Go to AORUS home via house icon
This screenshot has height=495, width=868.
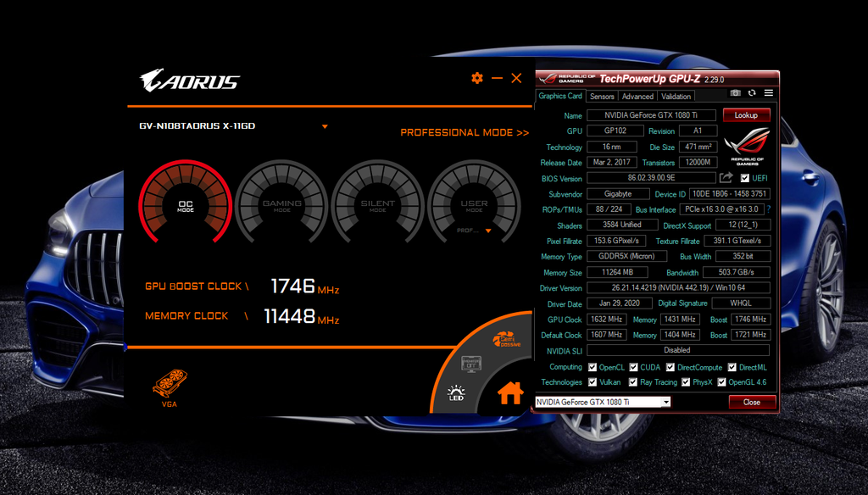click(509, 392)
